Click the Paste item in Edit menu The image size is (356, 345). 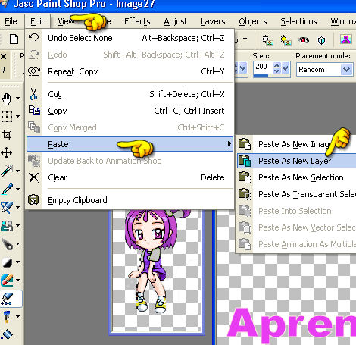point(130,144)
